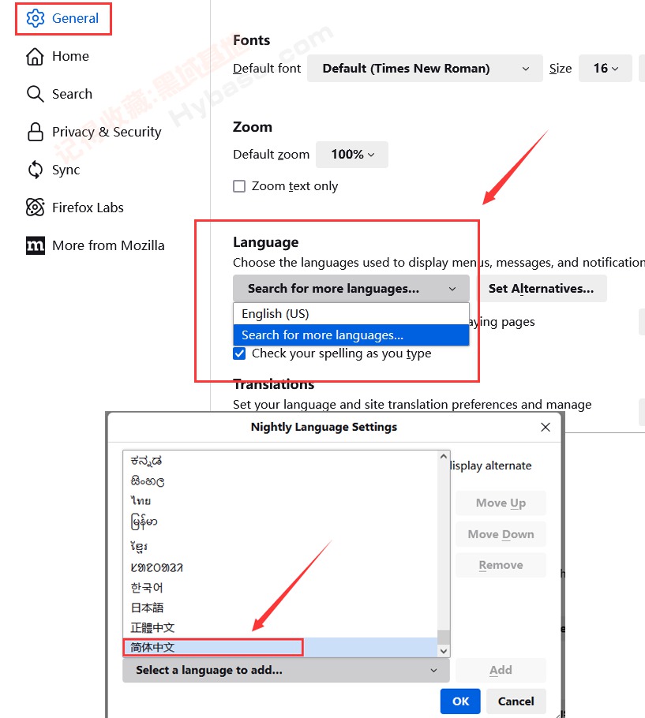
Task: Click the Add language button
Action: click(501, 671)
